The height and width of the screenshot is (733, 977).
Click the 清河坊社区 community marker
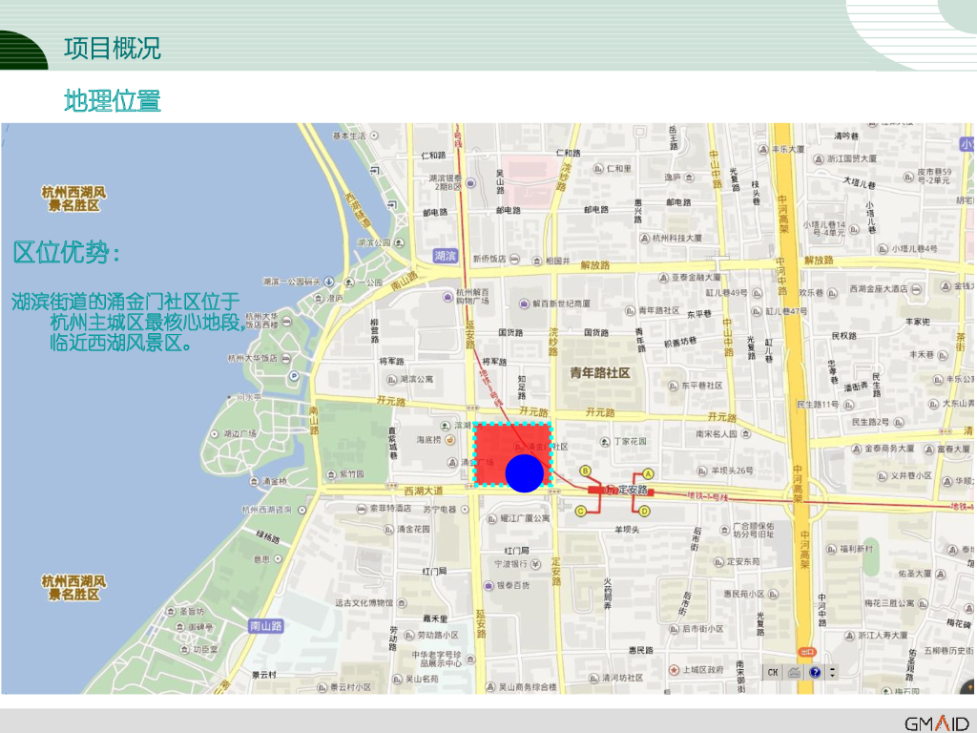click(x=593, y=679)
